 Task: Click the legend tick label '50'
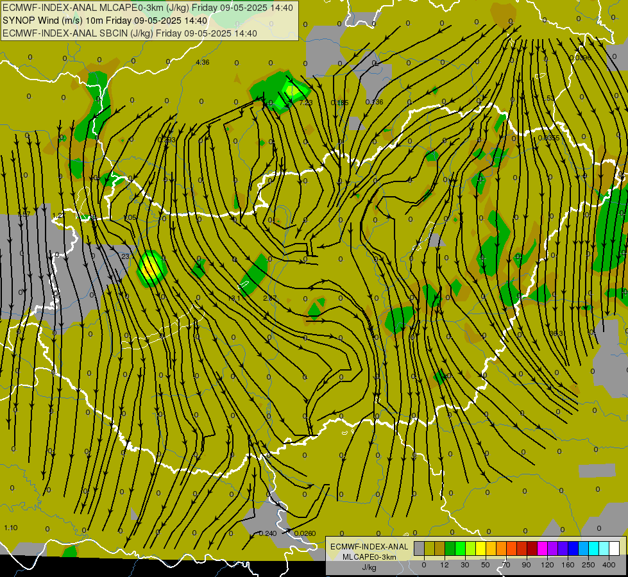(x=486, y=565)
